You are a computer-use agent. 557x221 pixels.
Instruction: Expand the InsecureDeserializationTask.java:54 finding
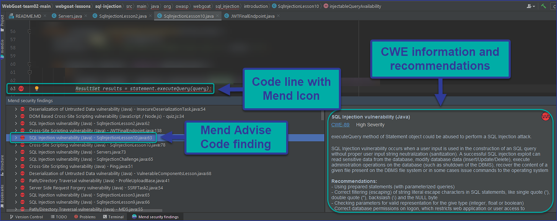click(16, 109)
